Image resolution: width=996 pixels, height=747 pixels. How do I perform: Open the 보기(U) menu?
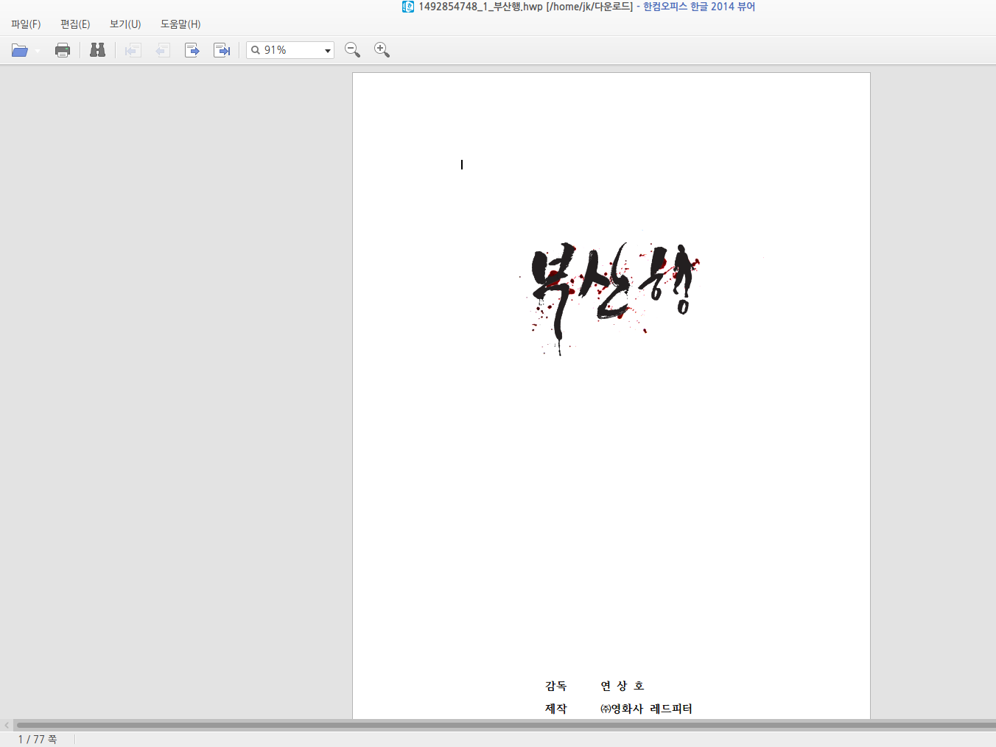(x=125, y=24)
